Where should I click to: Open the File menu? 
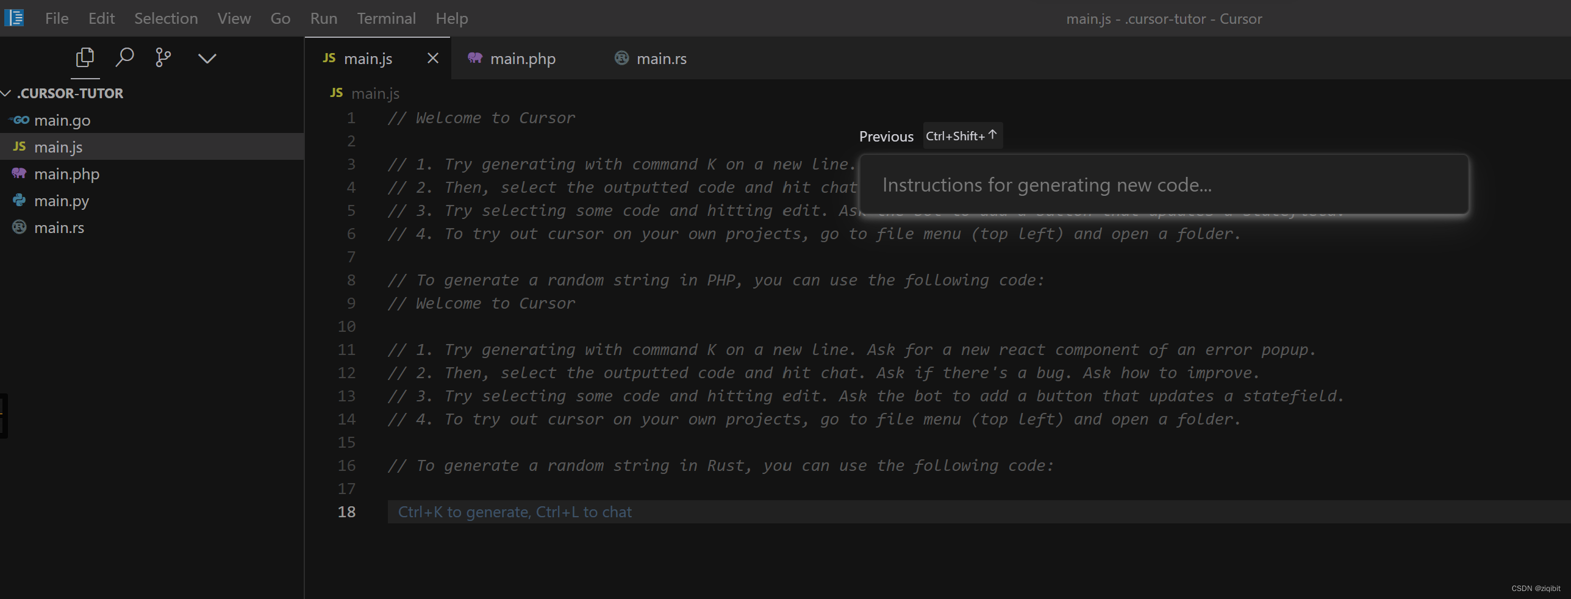[57, 18]
